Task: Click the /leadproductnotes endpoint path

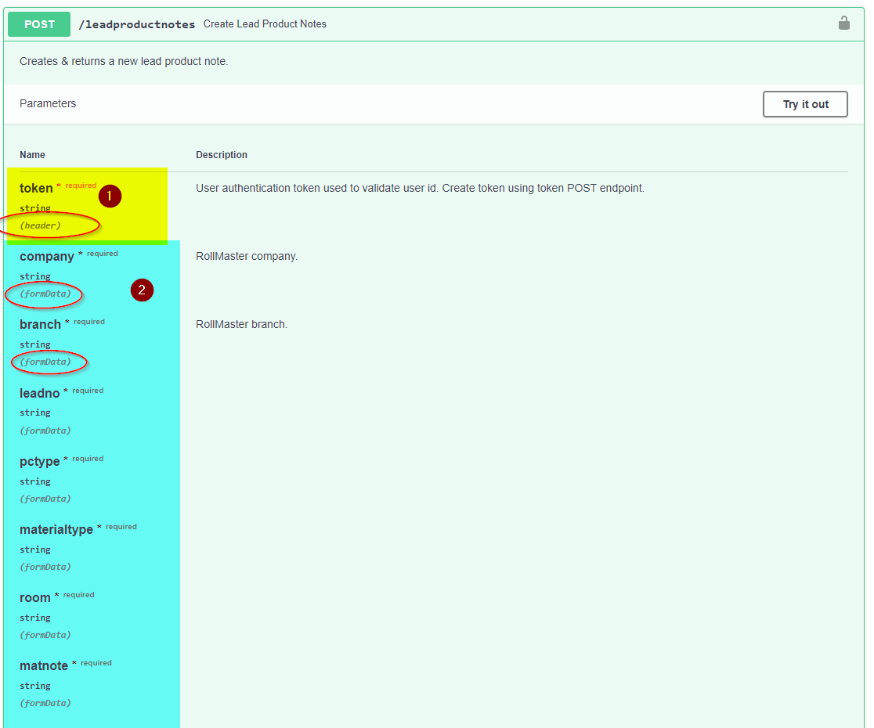Action: coord(136,24)
